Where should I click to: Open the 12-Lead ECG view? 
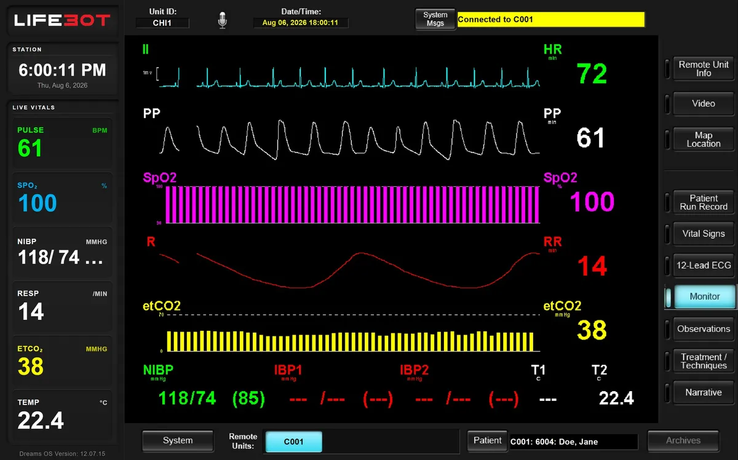click(704, 266)
